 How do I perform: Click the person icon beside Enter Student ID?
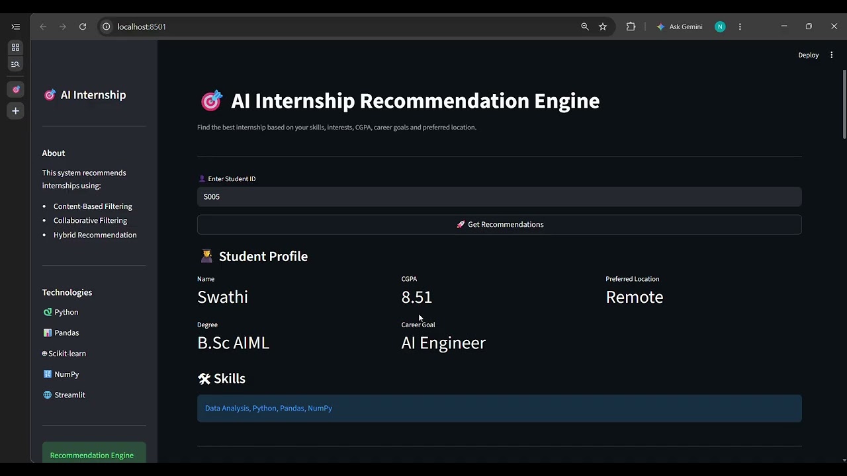[x=202, y=178]
